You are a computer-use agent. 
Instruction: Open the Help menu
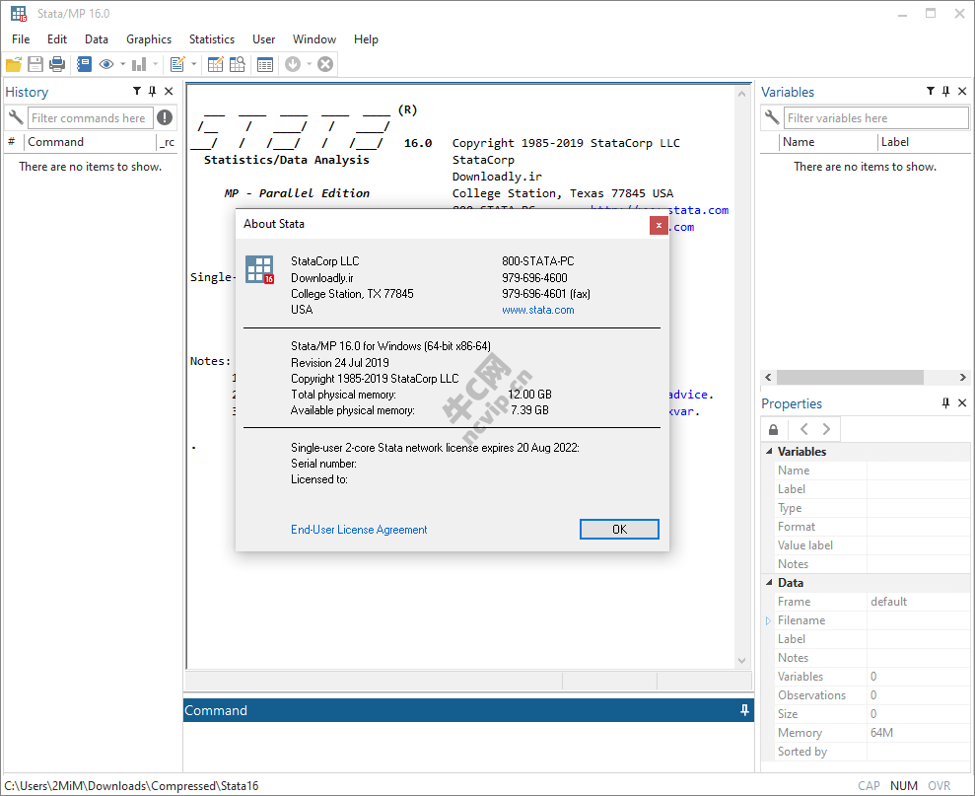(366, 39)
